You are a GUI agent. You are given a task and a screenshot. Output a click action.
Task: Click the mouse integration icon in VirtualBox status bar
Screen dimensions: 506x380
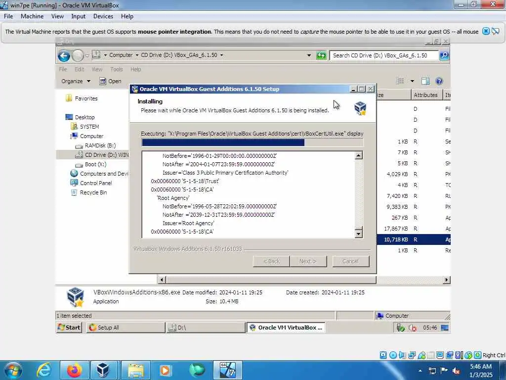[468, 355]
